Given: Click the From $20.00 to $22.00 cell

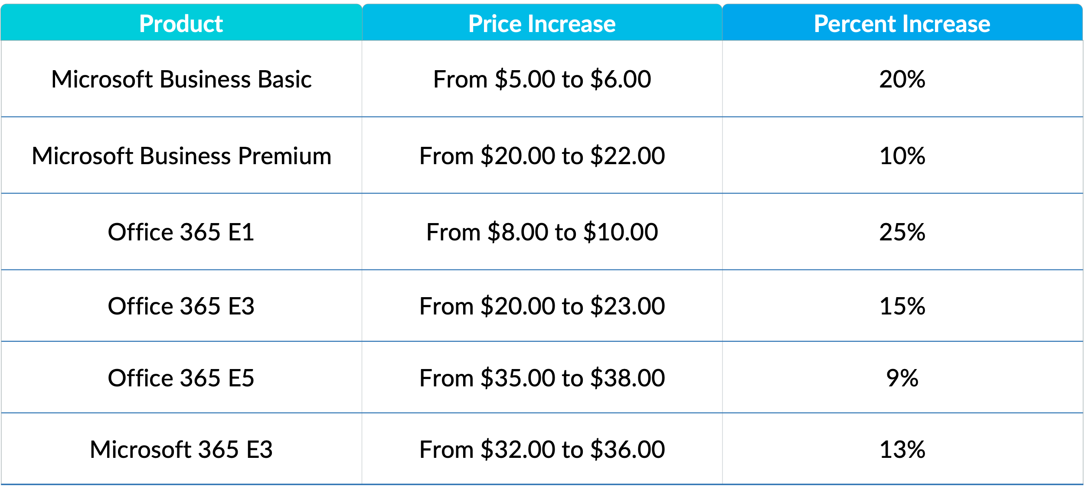Looking at the screenshot, I should (542, 155).
